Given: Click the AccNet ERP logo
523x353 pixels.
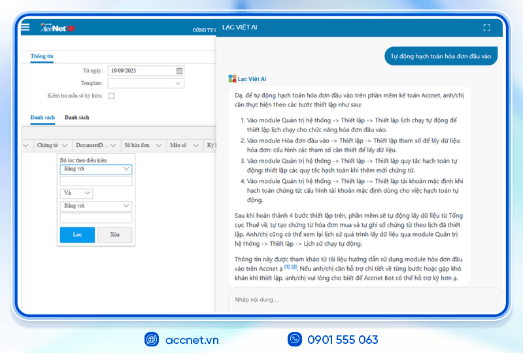Looking at the screenshot, I should pyautogui.click(x=58, y=28).
